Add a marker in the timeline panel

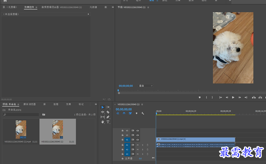click(137, 113)
